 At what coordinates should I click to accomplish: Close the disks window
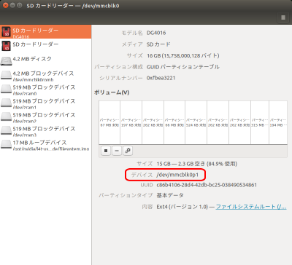point(5,5)
